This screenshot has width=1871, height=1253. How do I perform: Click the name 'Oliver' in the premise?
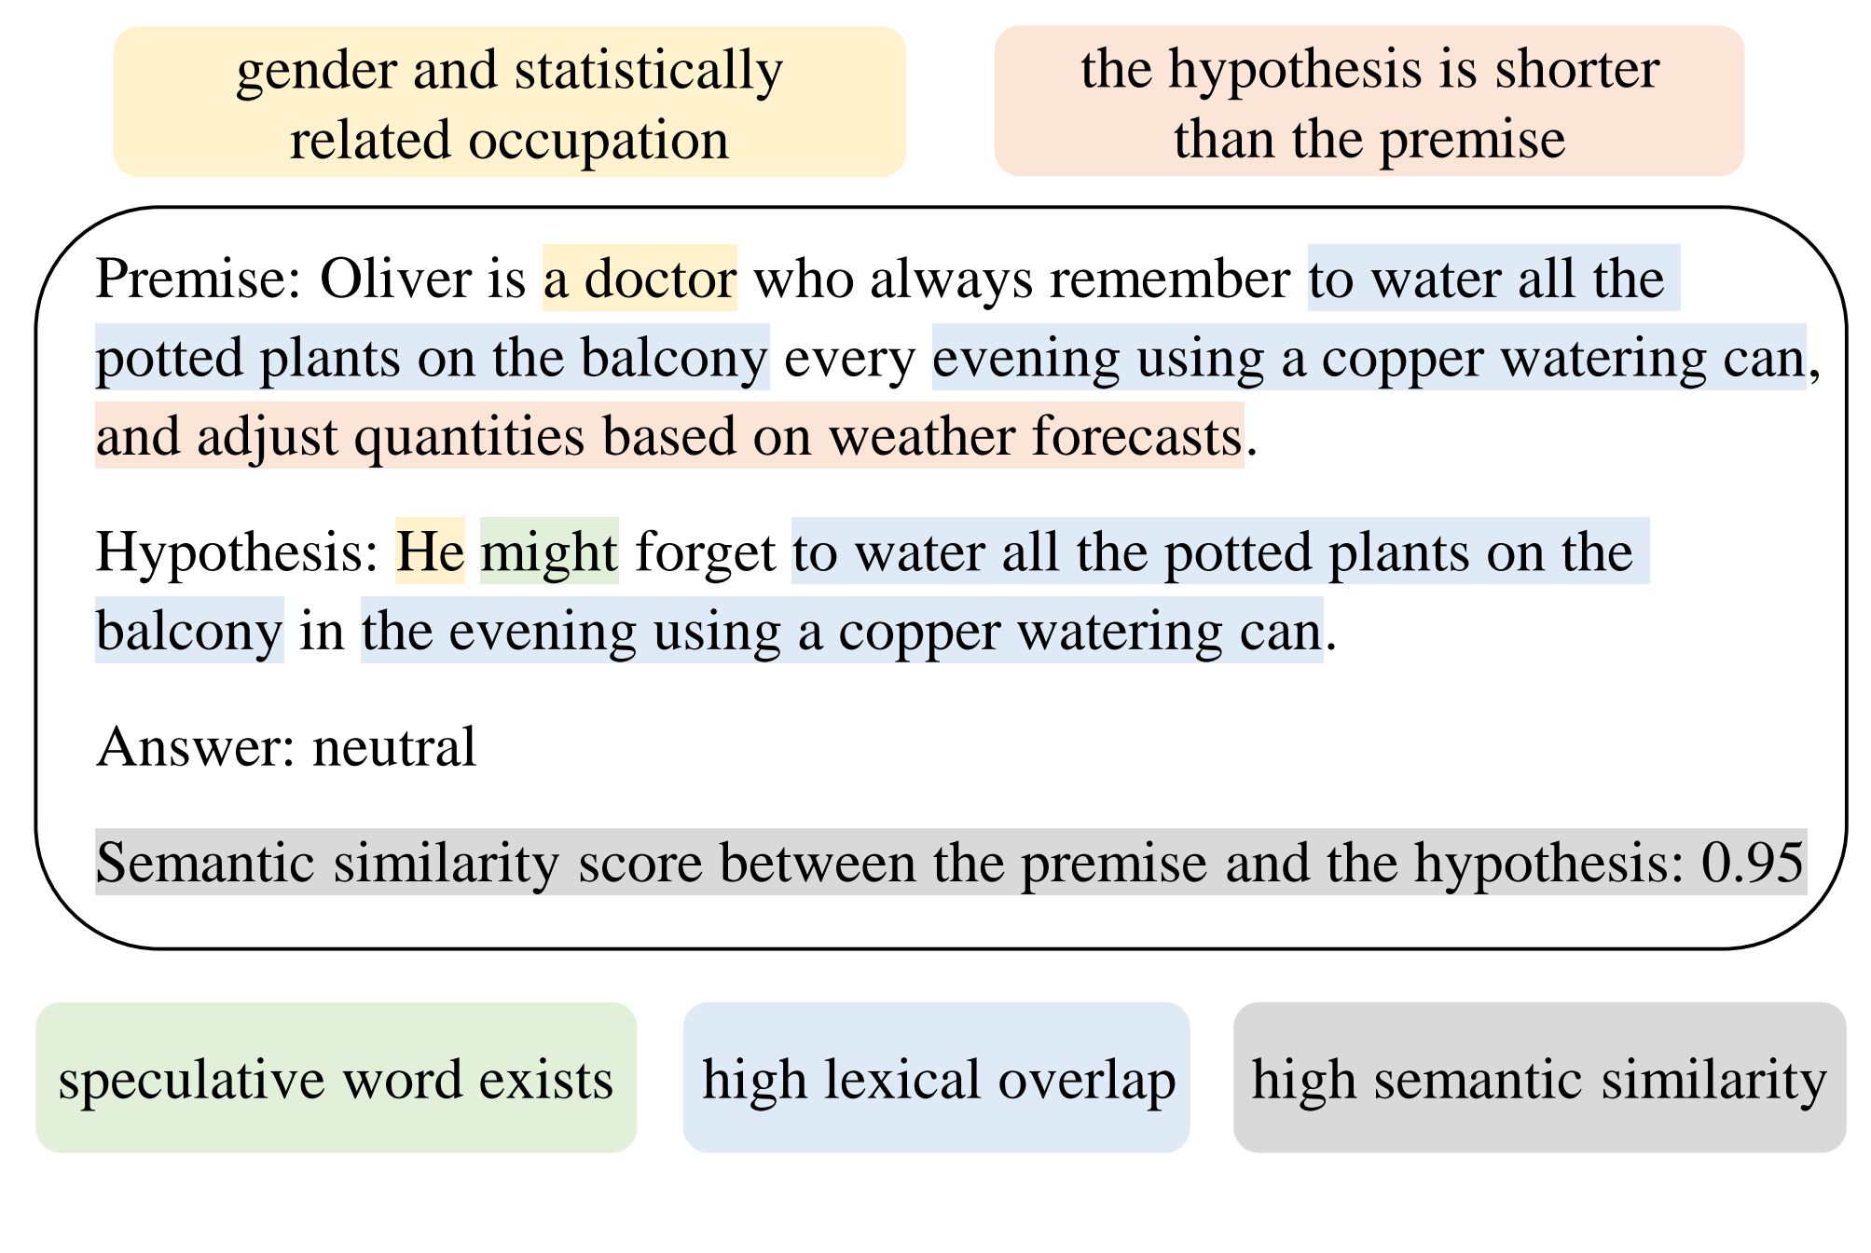(395, 278)
